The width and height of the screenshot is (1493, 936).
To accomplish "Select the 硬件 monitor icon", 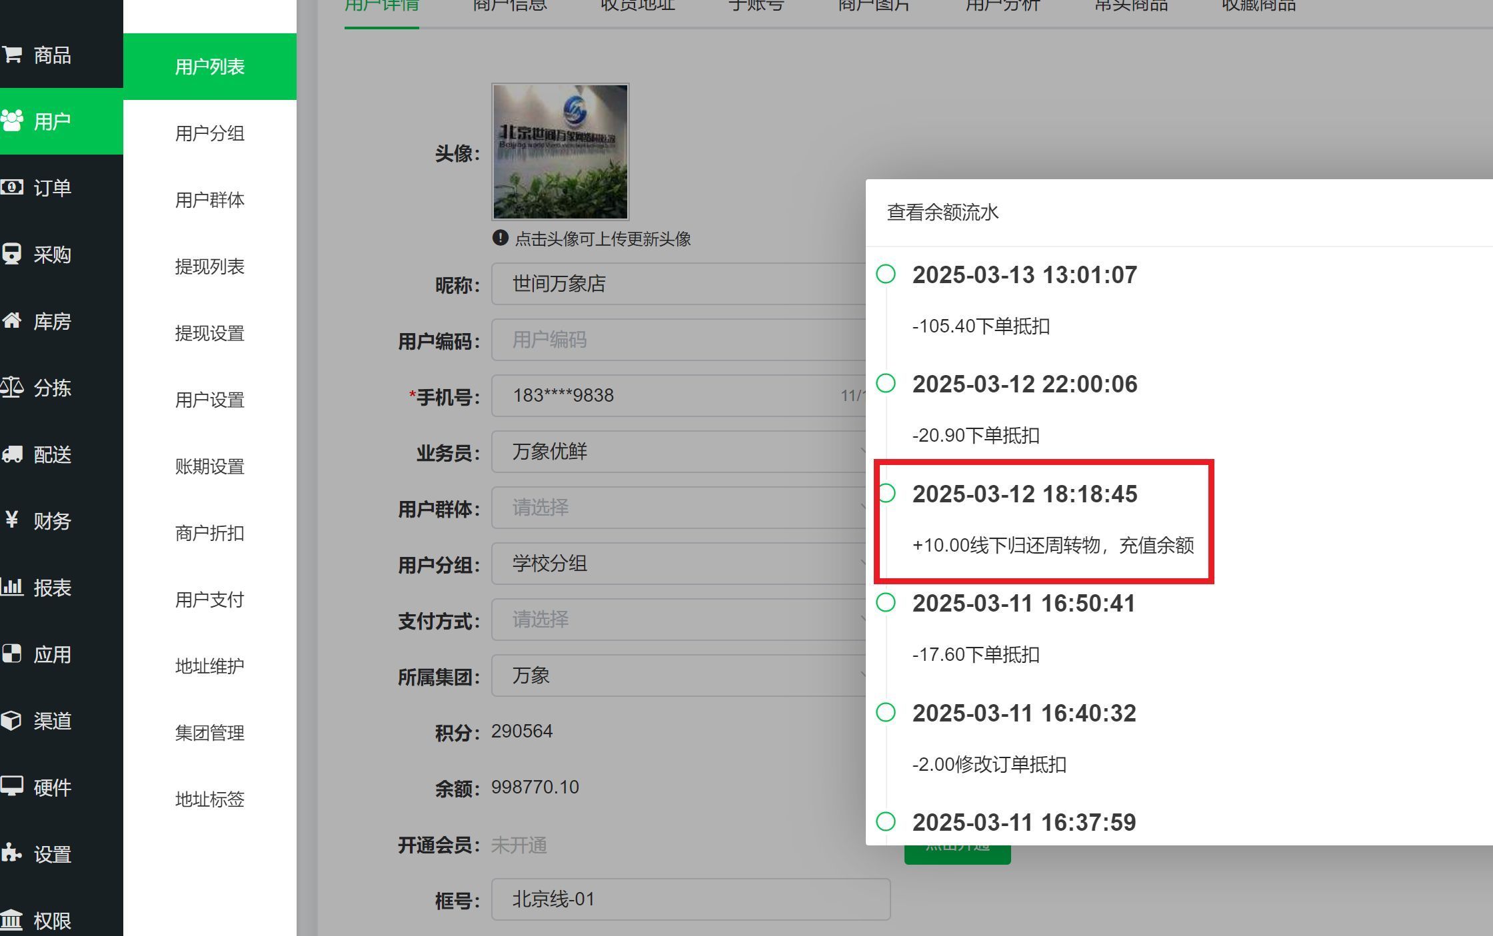I will point(13,787).
